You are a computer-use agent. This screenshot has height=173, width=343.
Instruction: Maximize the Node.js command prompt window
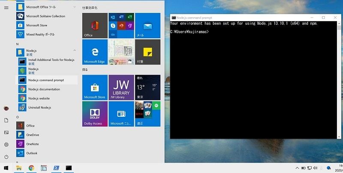323,18
